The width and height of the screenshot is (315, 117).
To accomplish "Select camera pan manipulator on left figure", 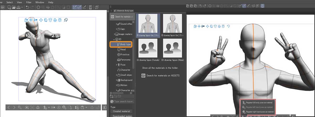I will (x=31, y=20).
